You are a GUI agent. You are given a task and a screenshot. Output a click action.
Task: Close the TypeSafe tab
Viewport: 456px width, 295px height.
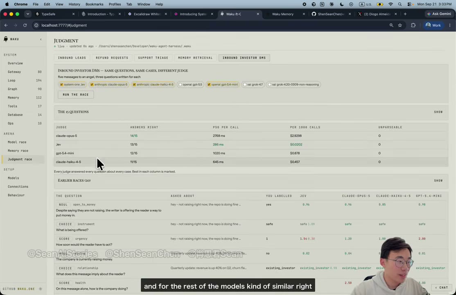pyautogui.click(x=73, y=14)
